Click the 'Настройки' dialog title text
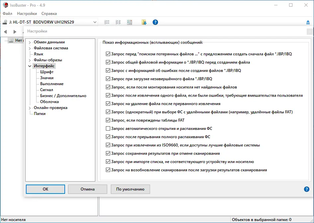Image resolution: width=314 pixels, height=223 pixels. 37,31
